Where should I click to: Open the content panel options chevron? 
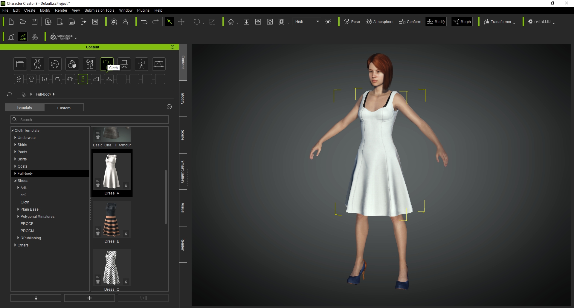tap(169, 107)
